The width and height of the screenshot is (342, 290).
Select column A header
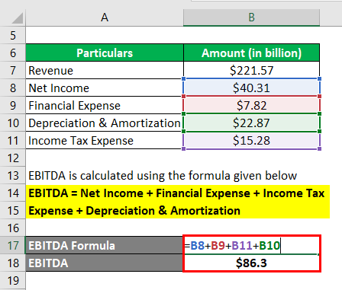105,18
